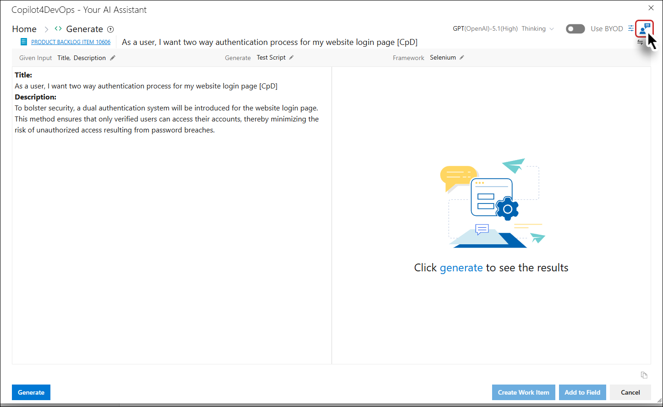Open the PRODUCT BACKLOG ITEM 10606 link
Image resolution: width=663 pixels, height=407 pixels.
[x=71, y=42]
